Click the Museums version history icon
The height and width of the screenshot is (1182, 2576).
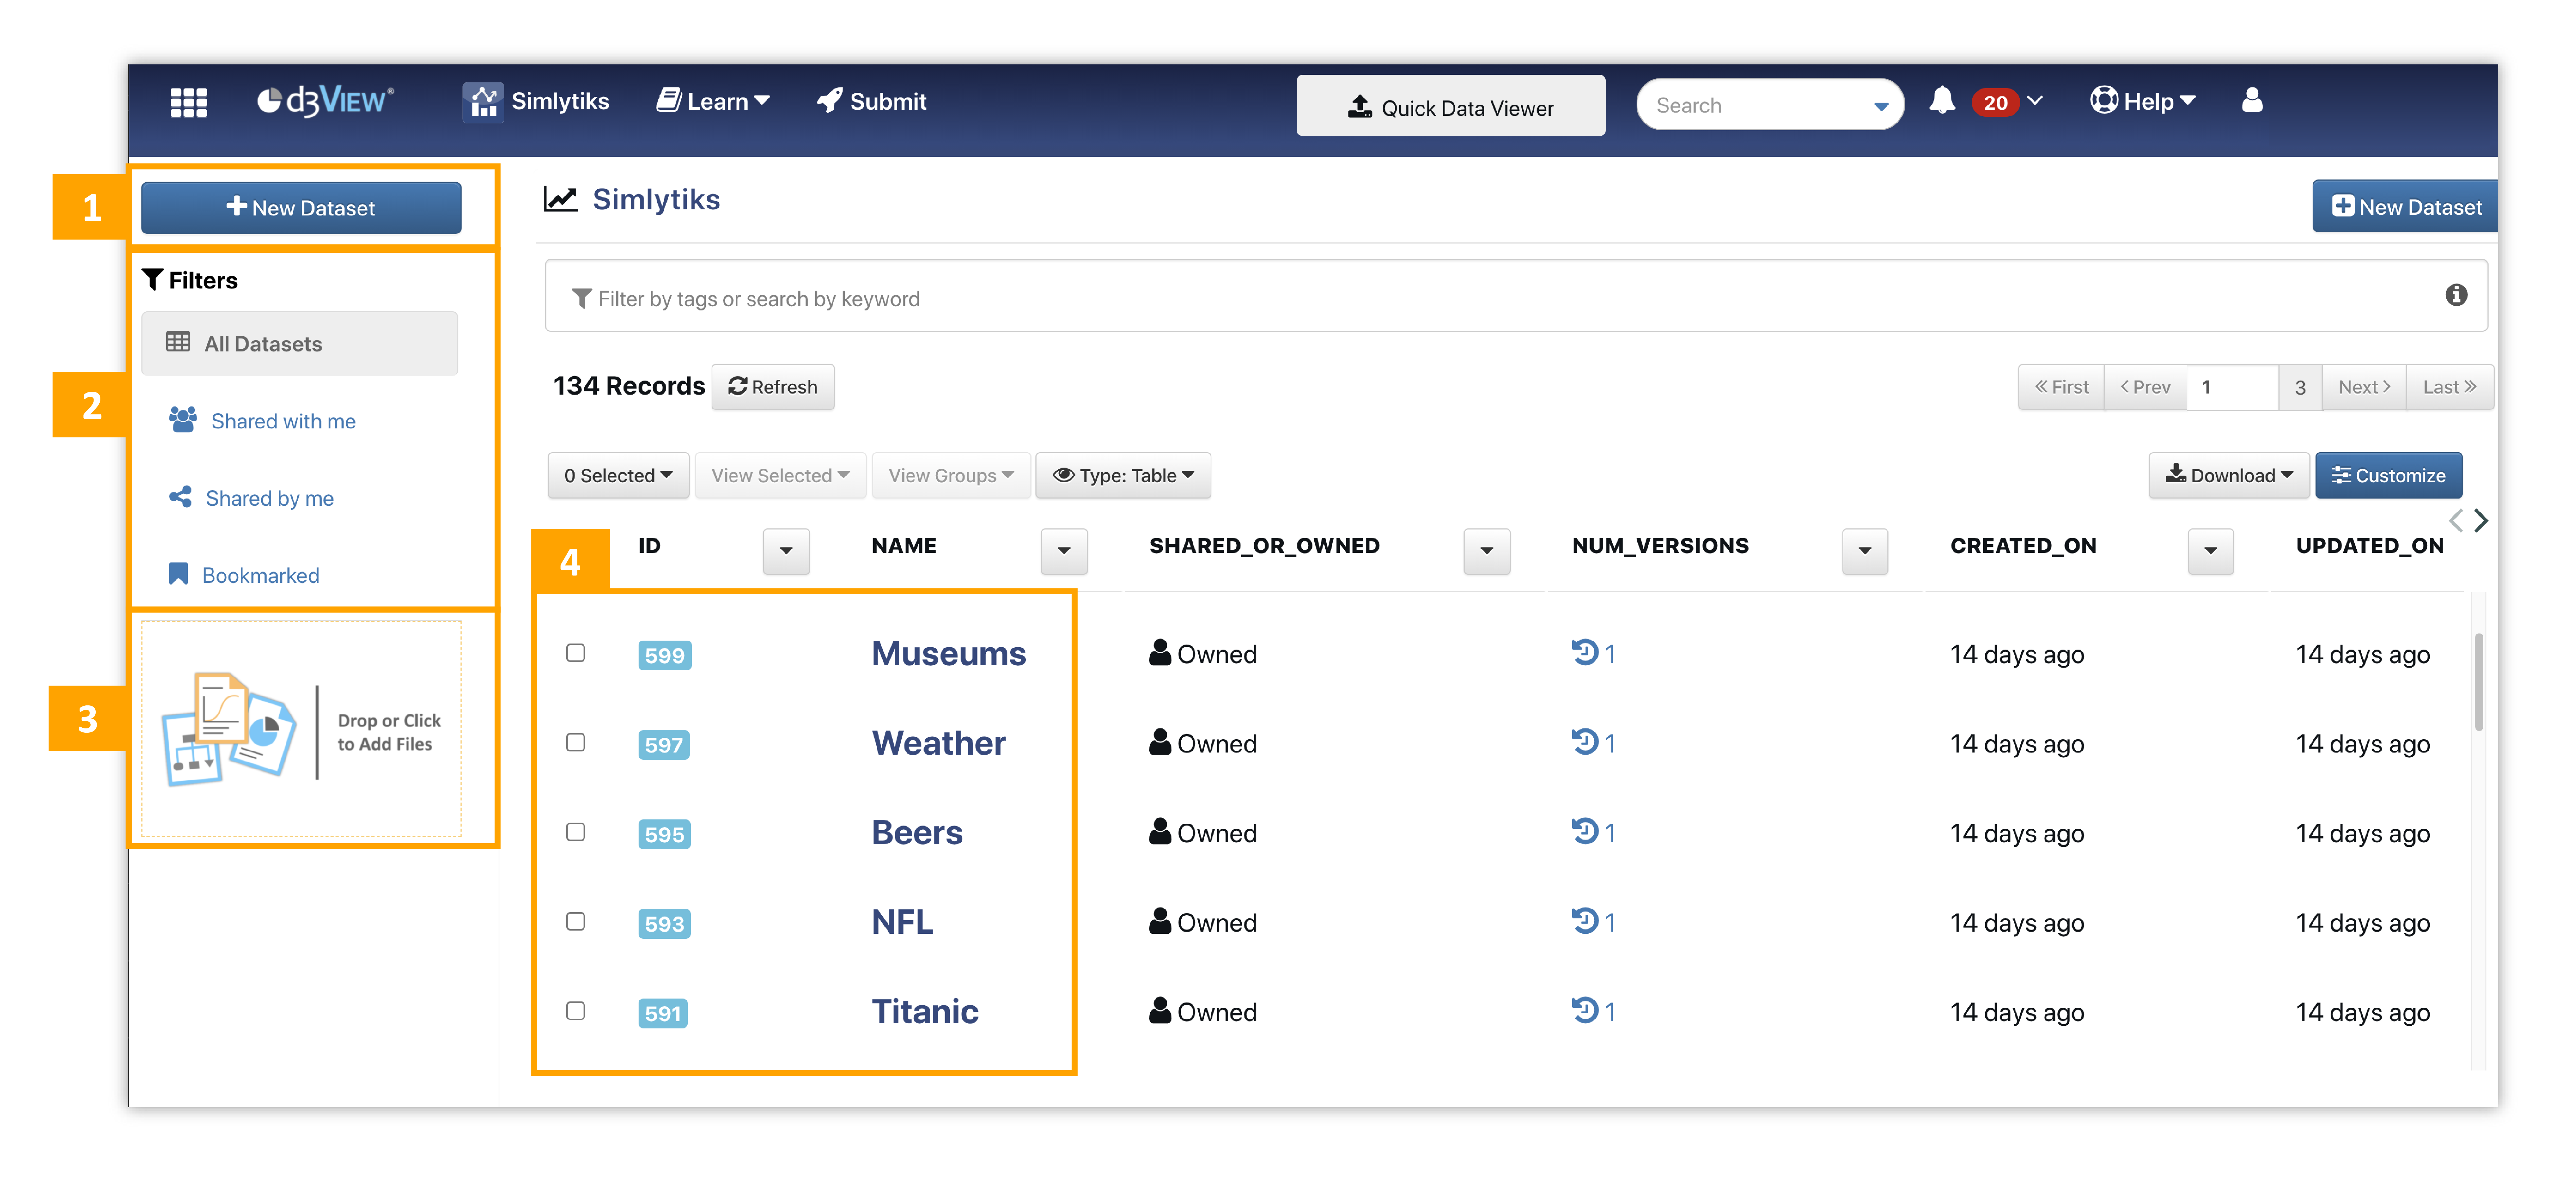tap(1585, 653)
